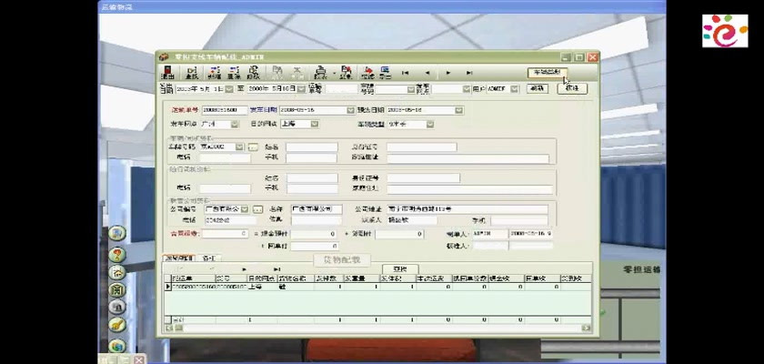
Task: Open the 预达日期 date dropdown
Action: (x=459, y=110)
